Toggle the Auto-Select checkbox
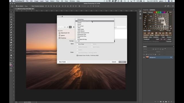The width and height of the screenshot is (184, 103). click(16, 6)
